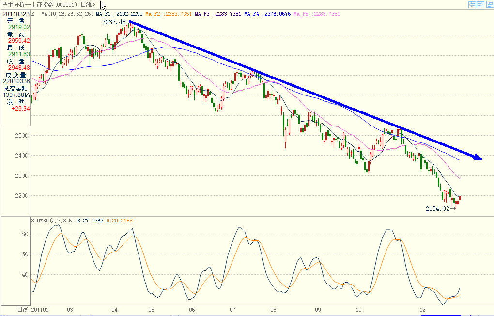Click the 收盘 label
Image resolution: width=494 pixels, height=316 pixels.
[x=16, y=62]
